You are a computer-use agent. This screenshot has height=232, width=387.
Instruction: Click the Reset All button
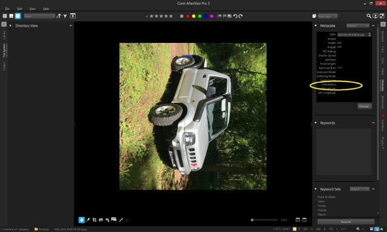(x=346, y=222)
